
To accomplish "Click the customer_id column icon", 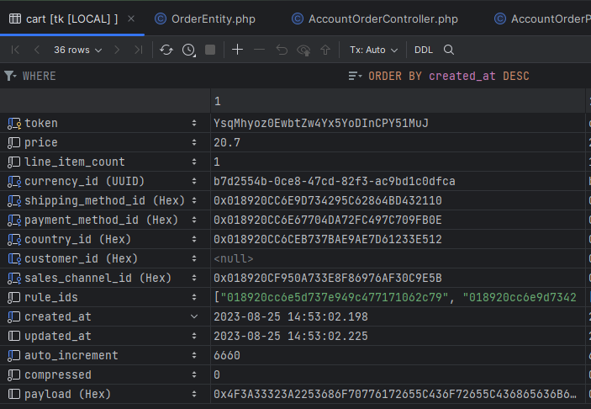I will point(14,259).
